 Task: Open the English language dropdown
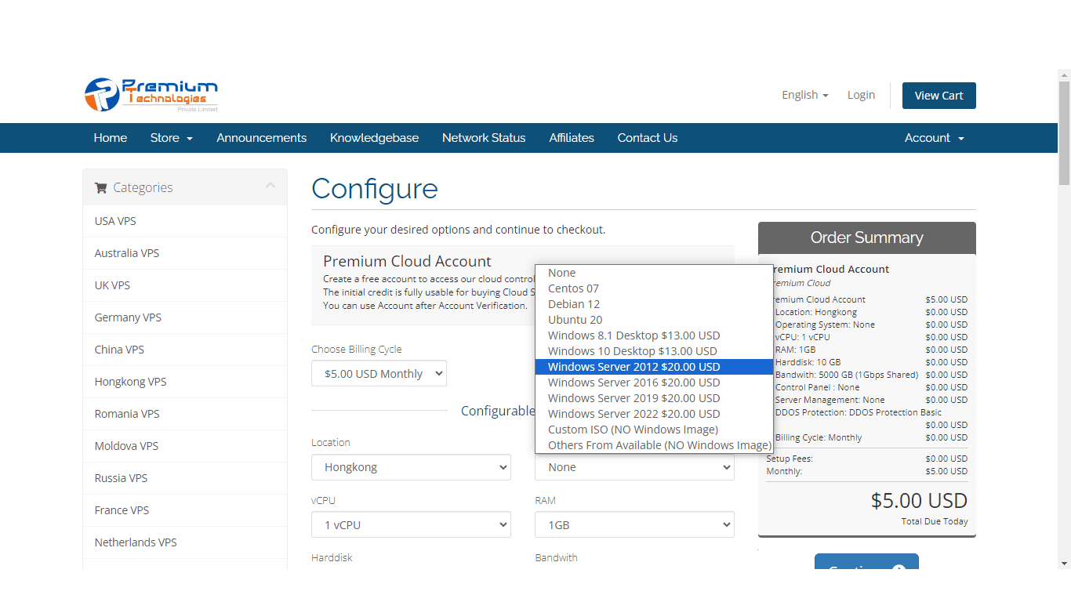pos(804,95)
